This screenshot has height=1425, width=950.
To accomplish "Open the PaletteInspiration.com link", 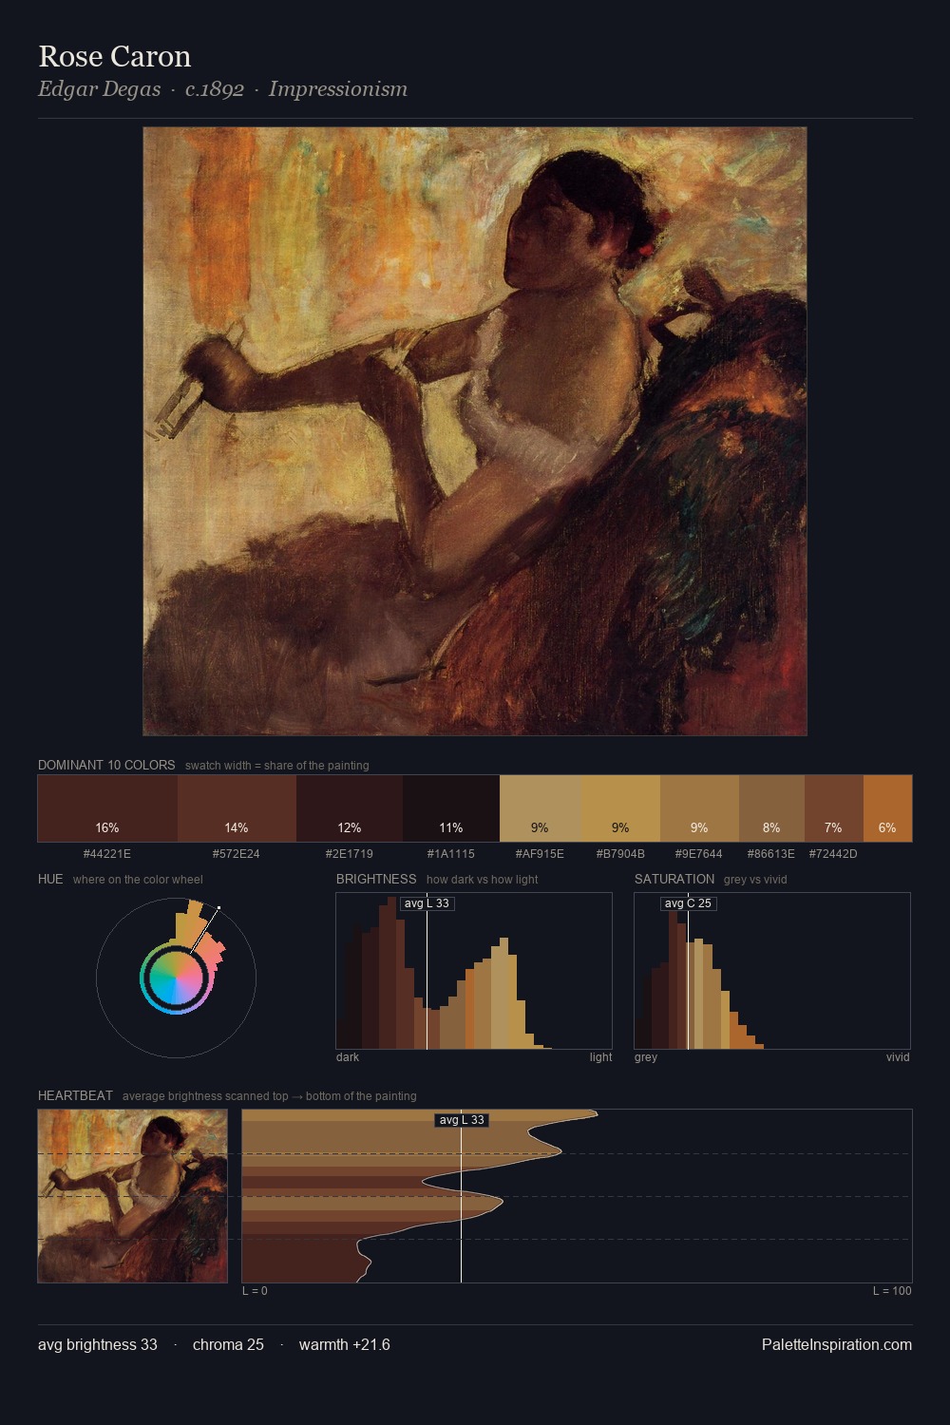I will click(837, 1344).
